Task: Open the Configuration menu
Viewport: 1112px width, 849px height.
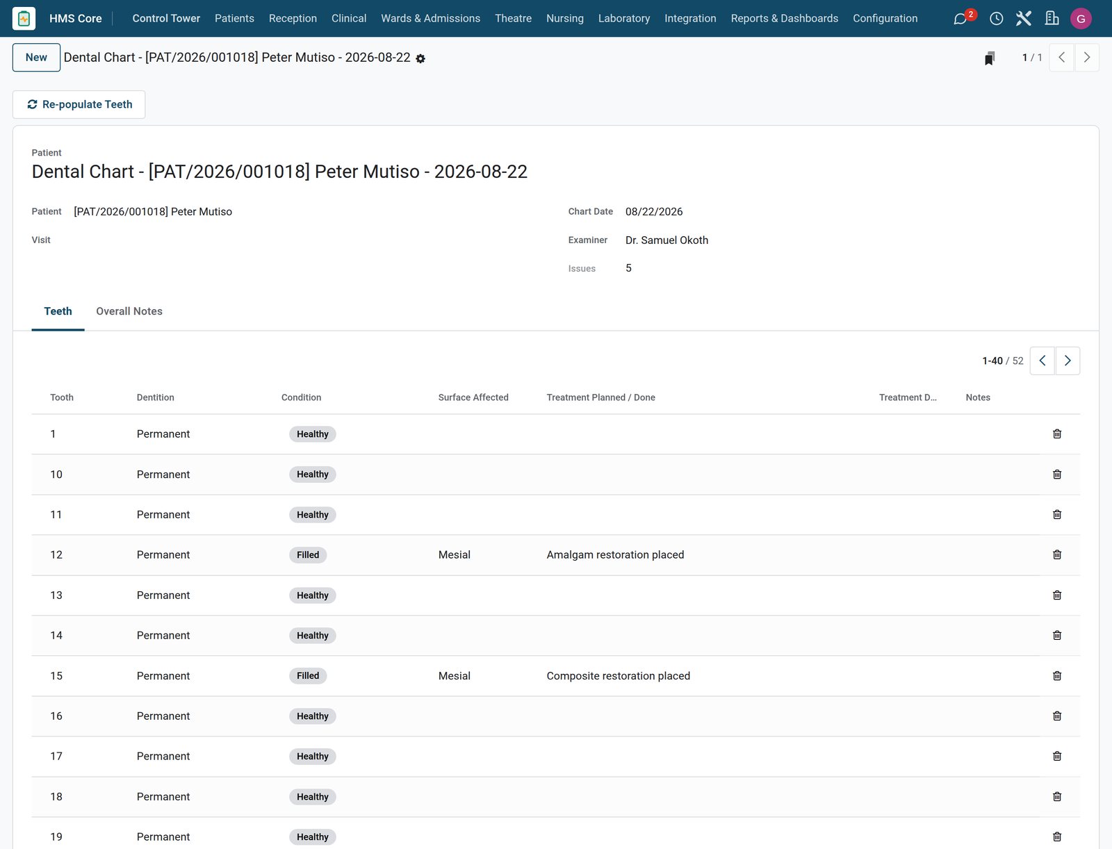Action: point(885,19)
